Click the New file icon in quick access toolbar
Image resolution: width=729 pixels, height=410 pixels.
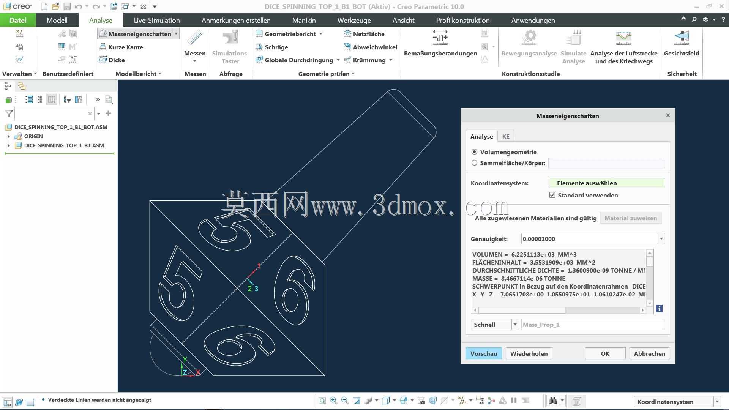point(44,6)
